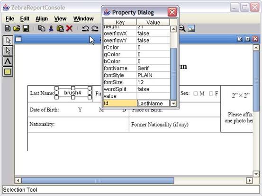This screenshot has width=262, height=196.
Task: Click document horizontal scroll left arrow
Action: point(18,180)
